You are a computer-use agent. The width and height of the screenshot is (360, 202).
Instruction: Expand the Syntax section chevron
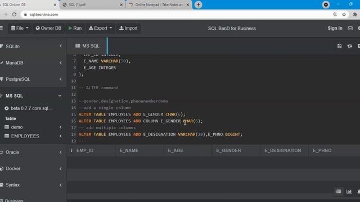(x=61, y=185)
